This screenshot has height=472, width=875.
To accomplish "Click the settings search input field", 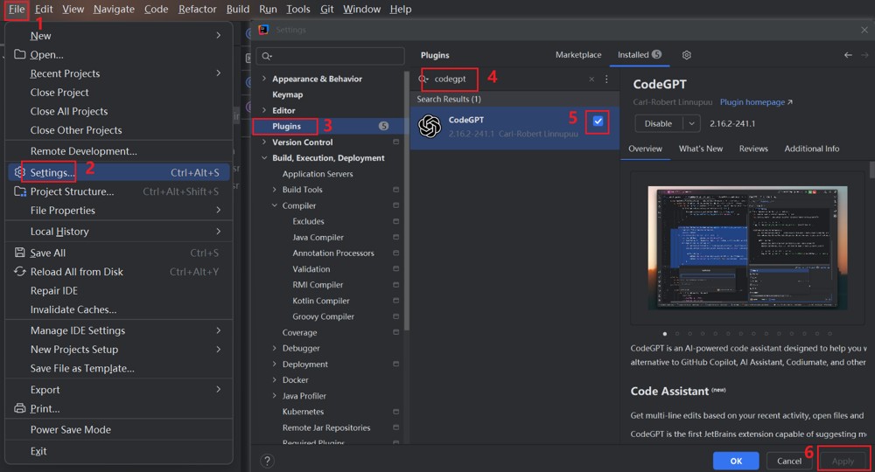I will click(331, 56).
